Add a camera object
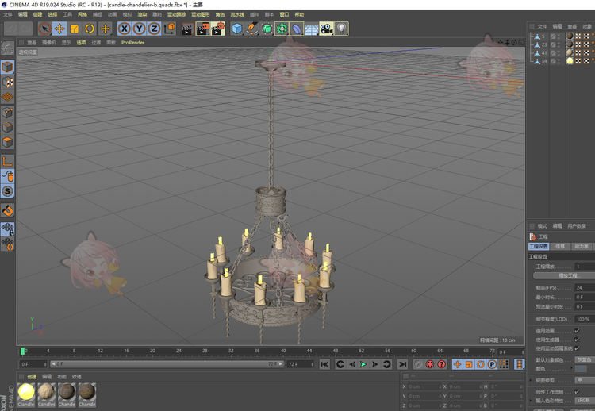The width and height of the screenshot is (595, 411). pyautogui.click(x=326, y=29)
